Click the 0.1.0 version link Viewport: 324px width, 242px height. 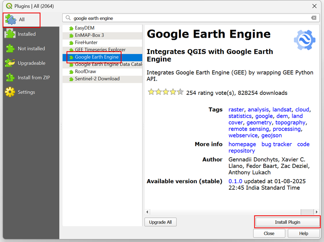(235, 181)
